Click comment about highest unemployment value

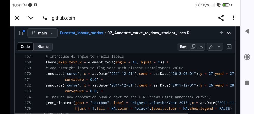coord(115,68)
